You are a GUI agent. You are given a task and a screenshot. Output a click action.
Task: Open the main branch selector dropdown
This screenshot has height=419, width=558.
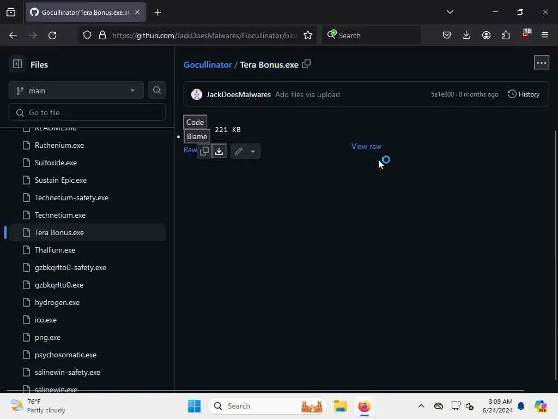click(x=76, y=91)
